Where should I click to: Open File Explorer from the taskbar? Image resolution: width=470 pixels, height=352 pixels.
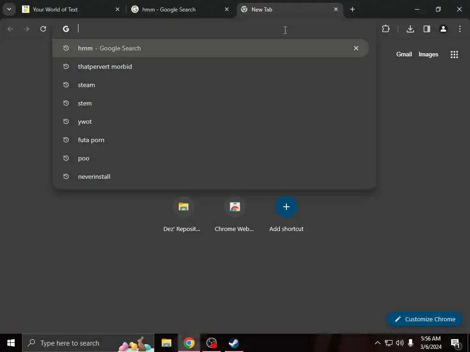(x=166, y=343)
